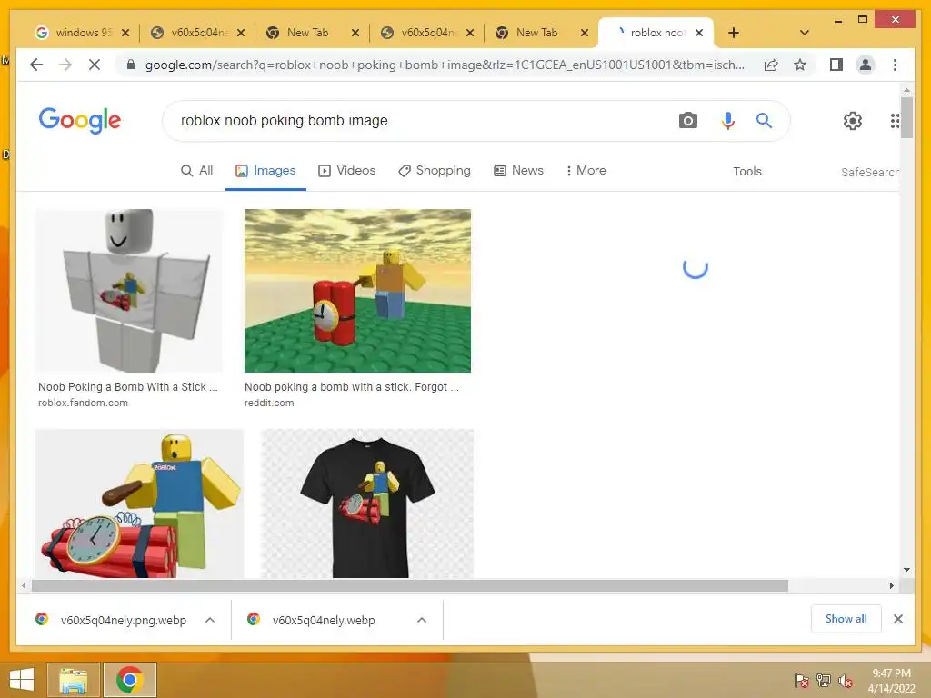This screenshot has width=931, height=698.
Task: Click the black t-shirt noob image
Action: click(367, 504)
